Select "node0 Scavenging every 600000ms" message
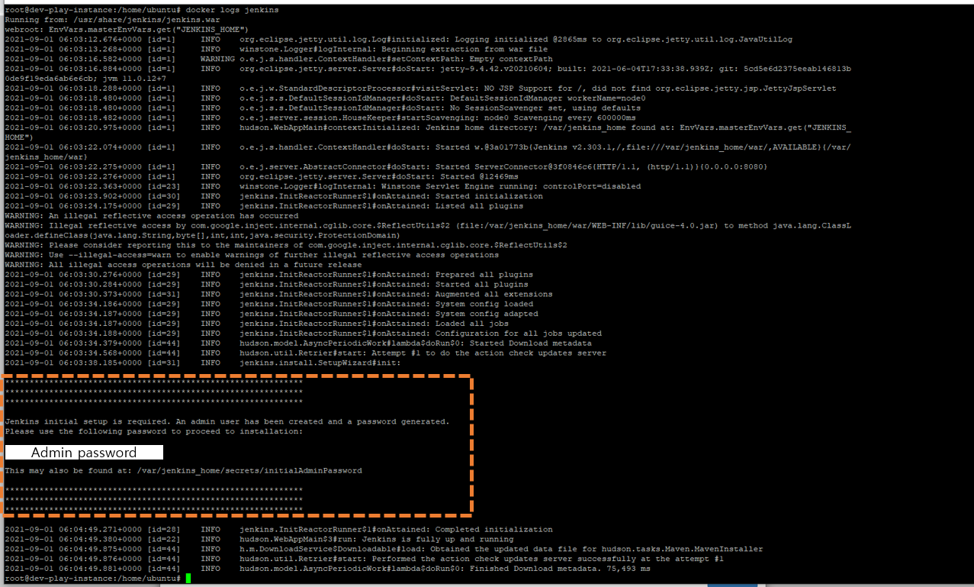Screen dimensions: 974x587 click(558, 118)
